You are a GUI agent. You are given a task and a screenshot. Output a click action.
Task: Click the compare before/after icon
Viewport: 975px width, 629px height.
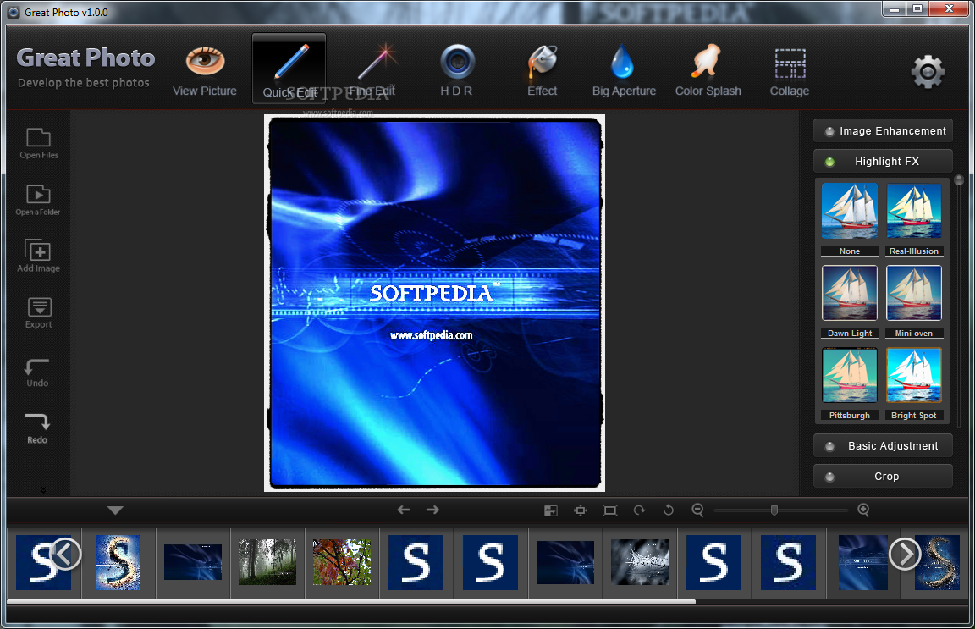(551, 510)
